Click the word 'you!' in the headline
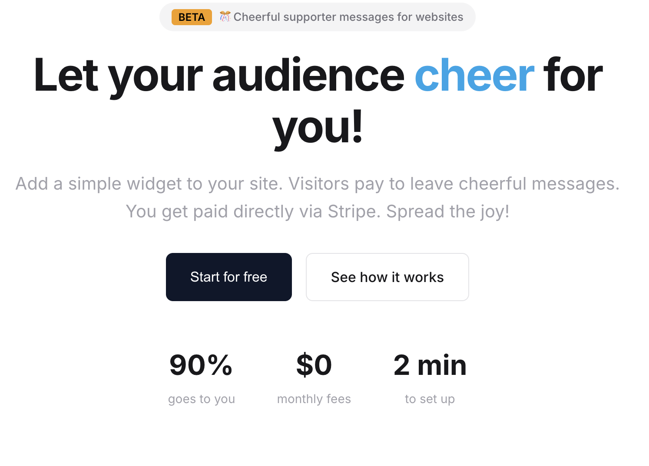The width and height of the screenshot is (649, 466). coord(317,128)
